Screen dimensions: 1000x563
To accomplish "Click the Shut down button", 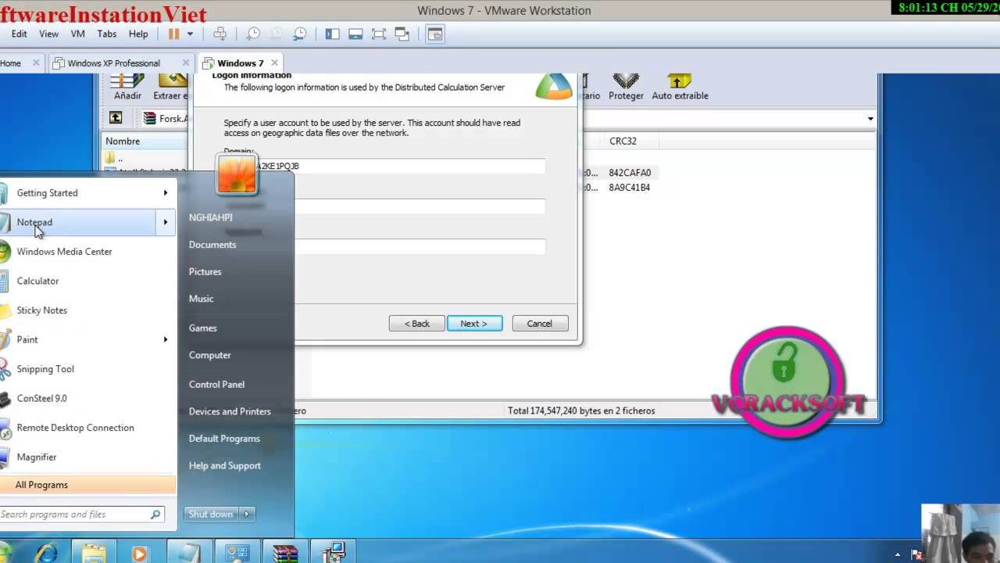I will point(211,515).
